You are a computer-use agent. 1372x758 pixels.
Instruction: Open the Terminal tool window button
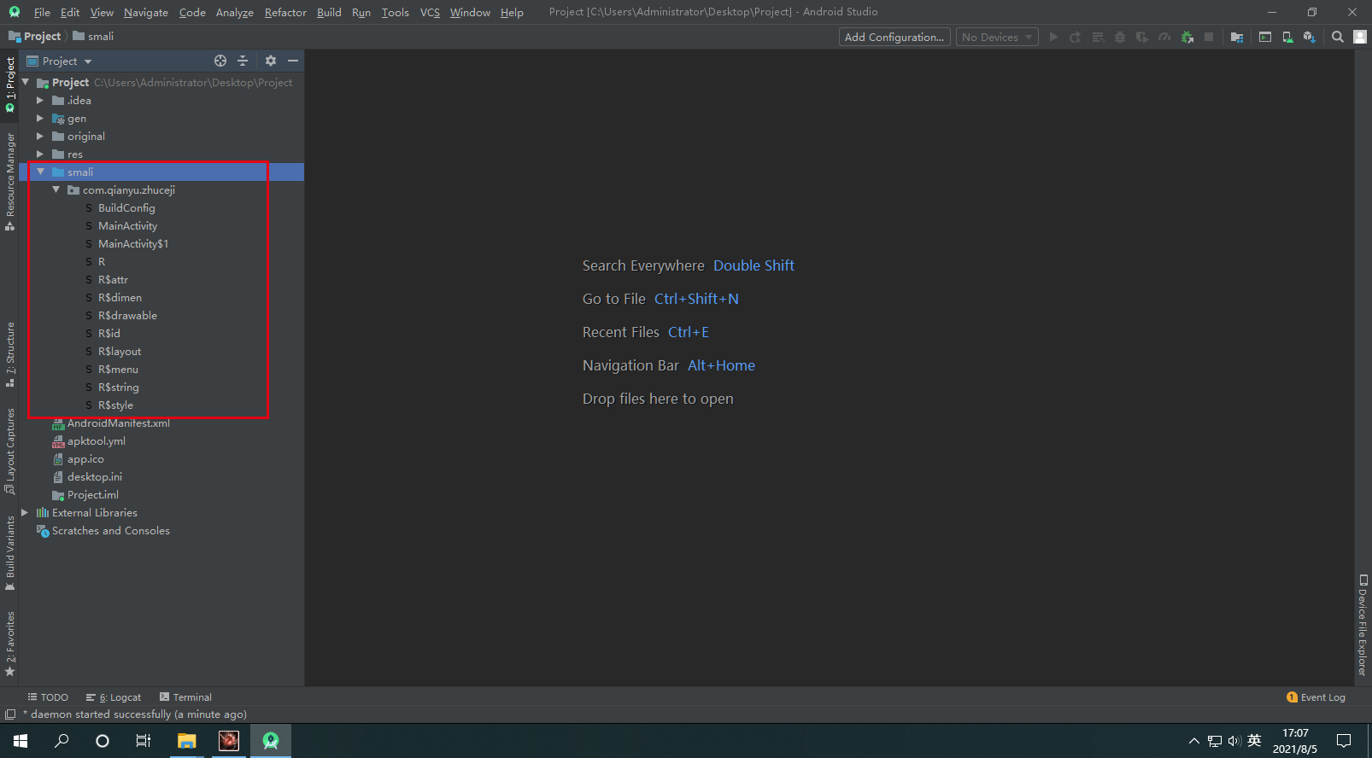185,697
